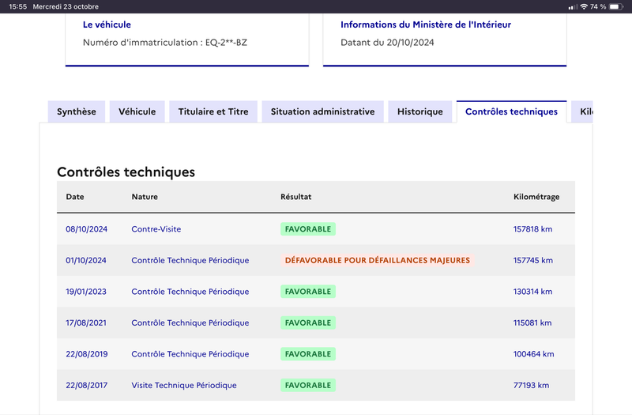Click the FAVORABLE badge for 17/08/2021
Image resolution: width=632 pixels, height=415 pixels.
point(308,323)
